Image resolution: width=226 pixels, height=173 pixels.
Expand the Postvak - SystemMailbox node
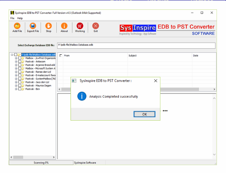pos(16,79)
